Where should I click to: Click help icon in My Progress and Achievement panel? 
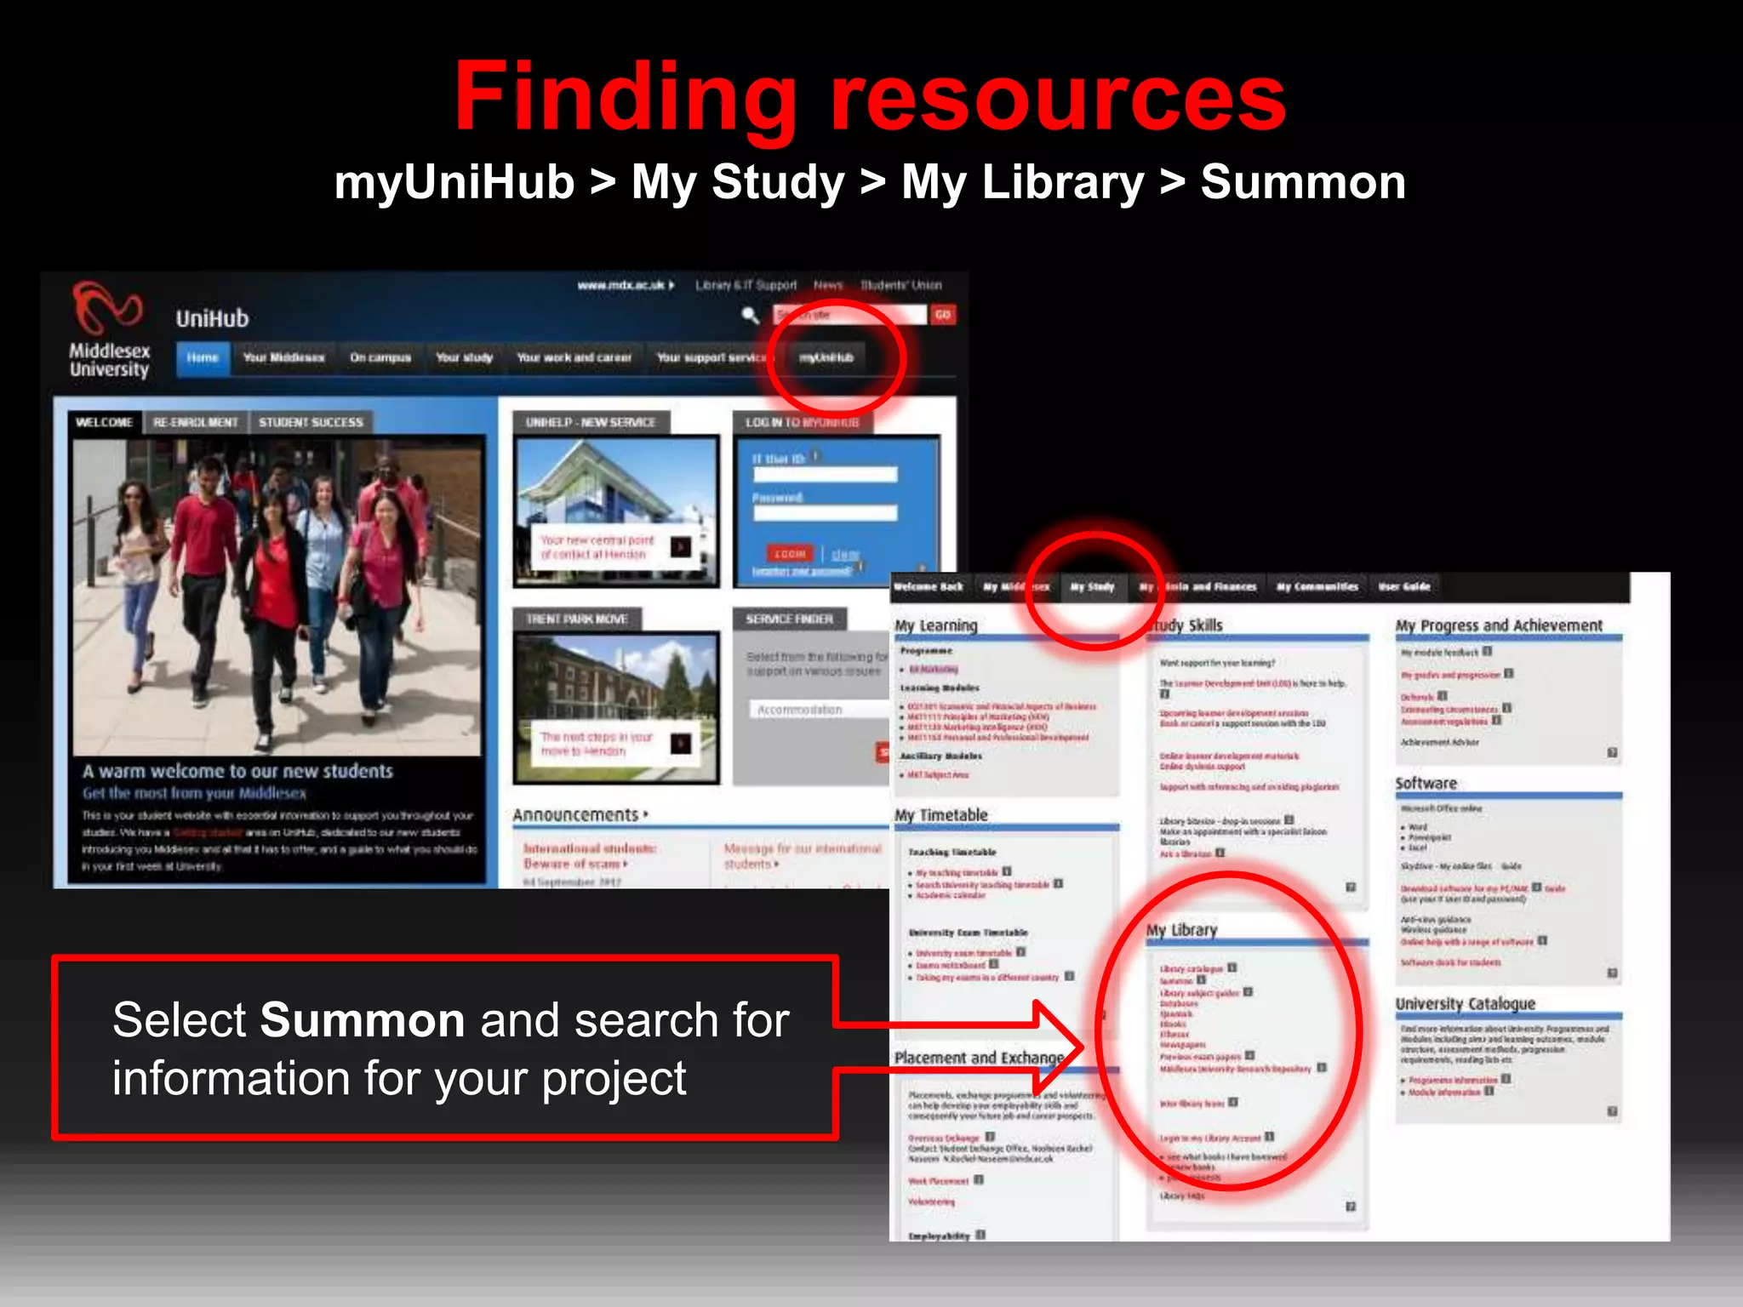(x=1612, y=753)
